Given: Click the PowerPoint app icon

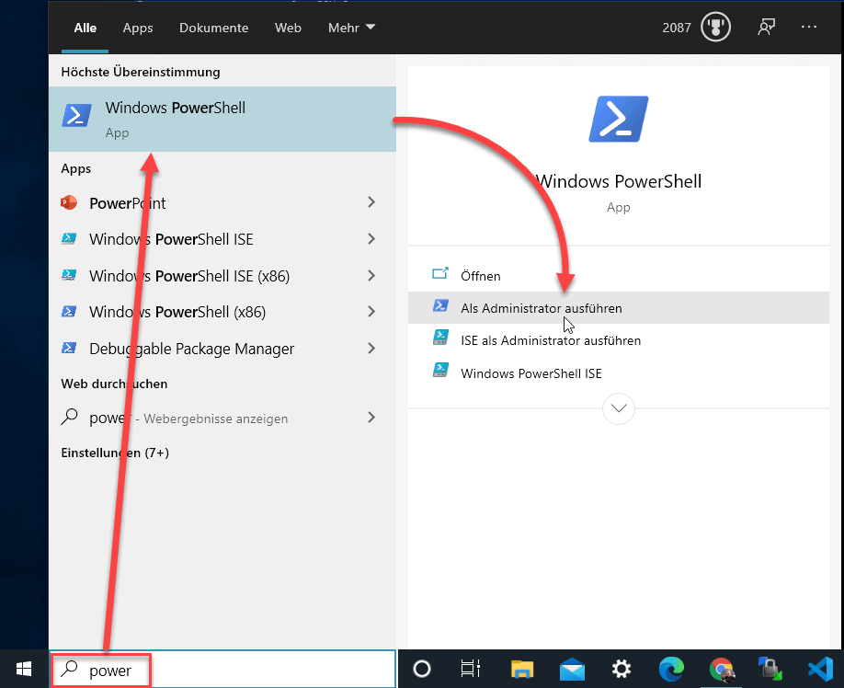Looking at the screenshot, I should coord(69,202).
